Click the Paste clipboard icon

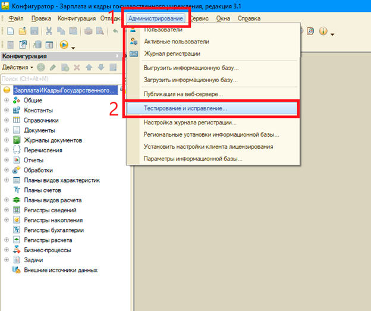tap(73, 31)
